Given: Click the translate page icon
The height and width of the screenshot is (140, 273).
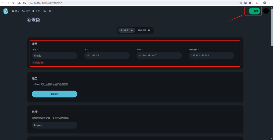Looking at the screenshot, I should tap(245, 3).
